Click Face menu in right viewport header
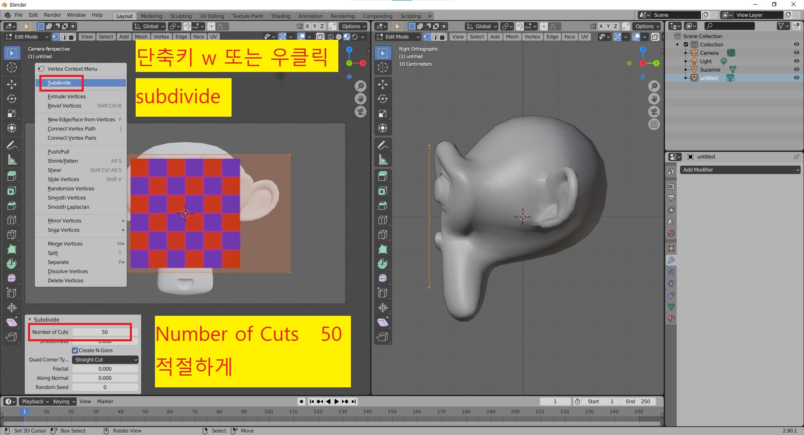Screen dimensions: 804x435 (569, 37)
